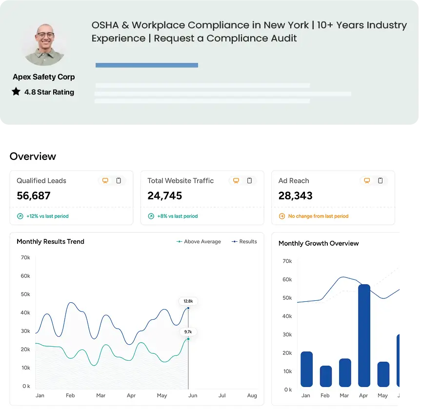Click the +8% vs last period text
Screen dimensions: 422x409
click(x=178, y=216)
